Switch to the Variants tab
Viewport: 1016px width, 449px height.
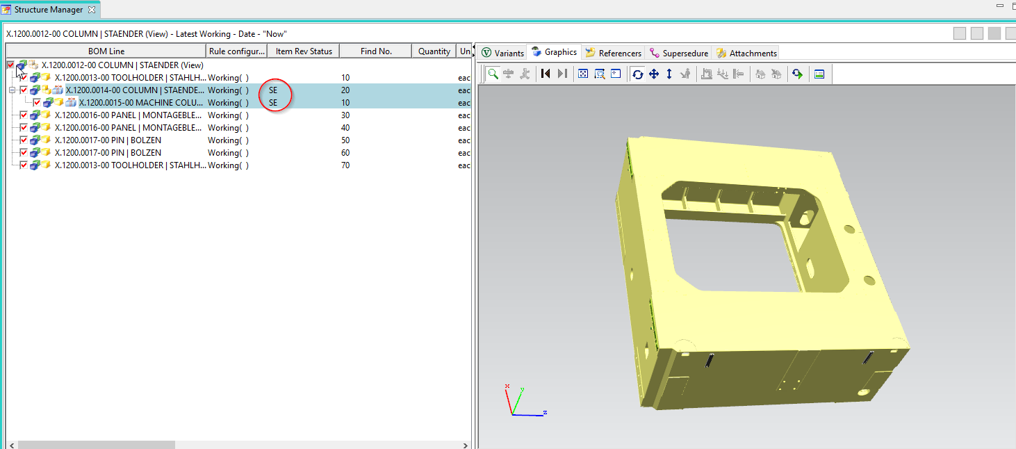tap(502, 53)
